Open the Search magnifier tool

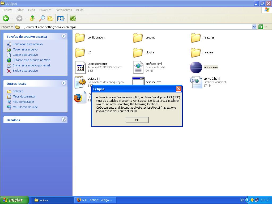pos(42,18)
